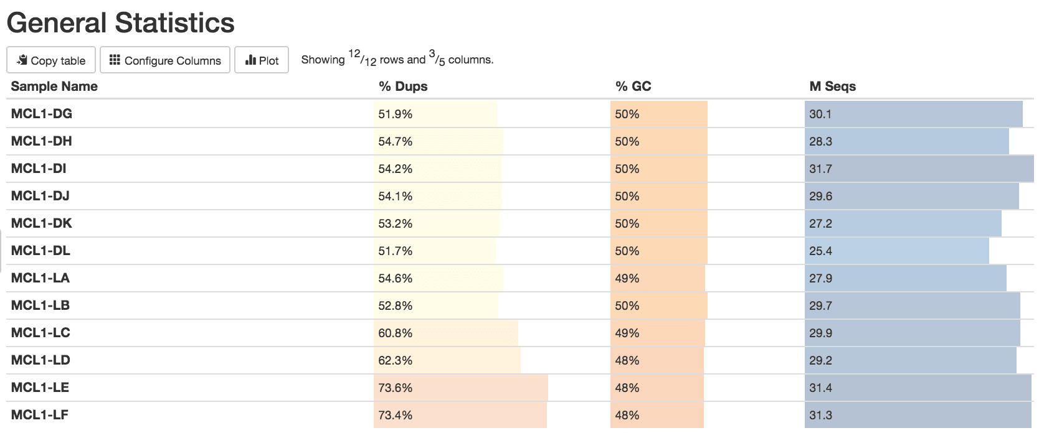Viewport: 1039px width, 438px height.
Task: Click the Copy table clipboard icon
Action: coord(22,60)
